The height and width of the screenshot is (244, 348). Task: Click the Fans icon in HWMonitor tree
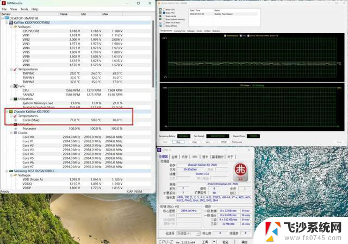coord(15,86)
